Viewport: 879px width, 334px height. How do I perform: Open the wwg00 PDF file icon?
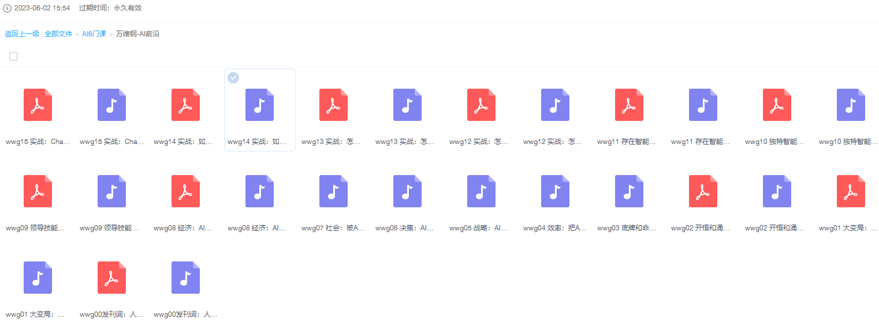[111, 278]
